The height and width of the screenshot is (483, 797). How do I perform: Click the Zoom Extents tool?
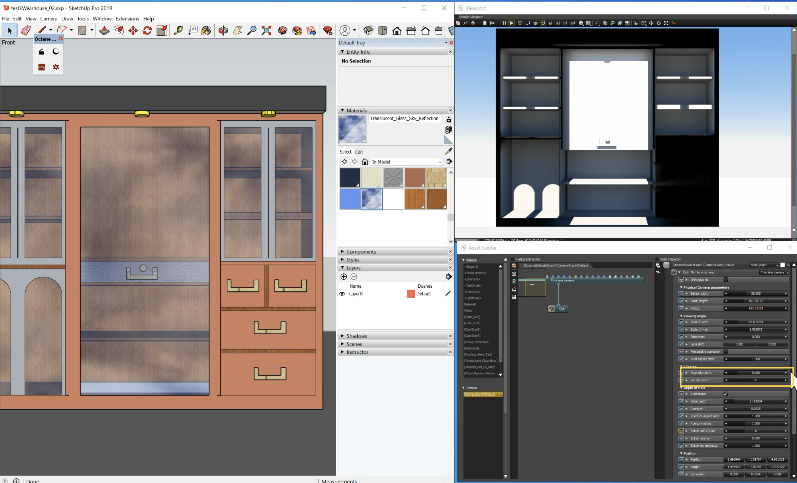coord(266,30)
